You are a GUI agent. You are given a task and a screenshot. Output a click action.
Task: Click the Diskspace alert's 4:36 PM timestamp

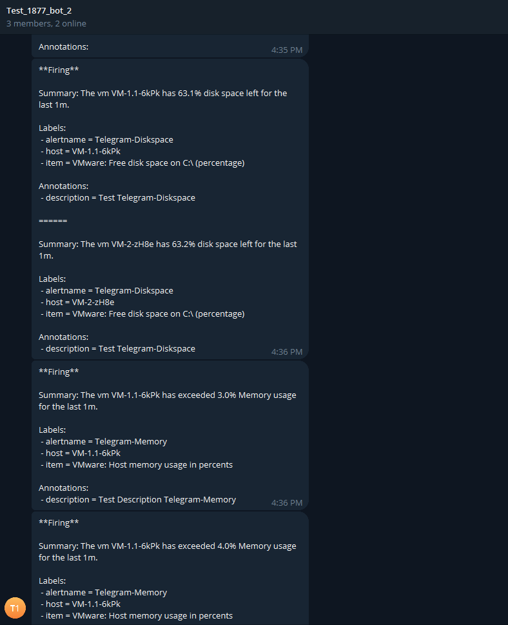(287, 352)
